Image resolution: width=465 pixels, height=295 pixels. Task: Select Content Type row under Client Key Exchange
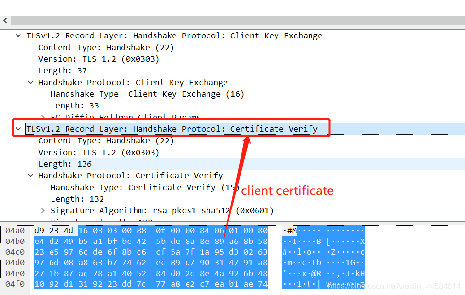[106, 48]
